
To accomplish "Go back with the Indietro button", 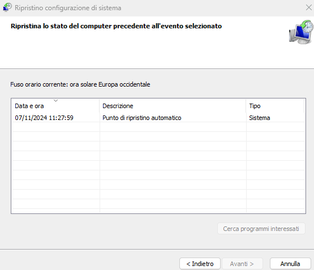I will coord(200,264).
